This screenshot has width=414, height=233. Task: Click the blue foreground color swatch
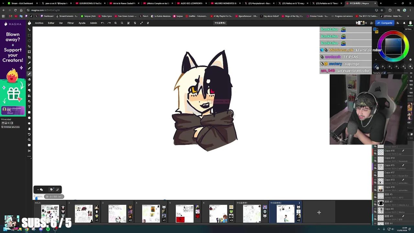[375, 29]
